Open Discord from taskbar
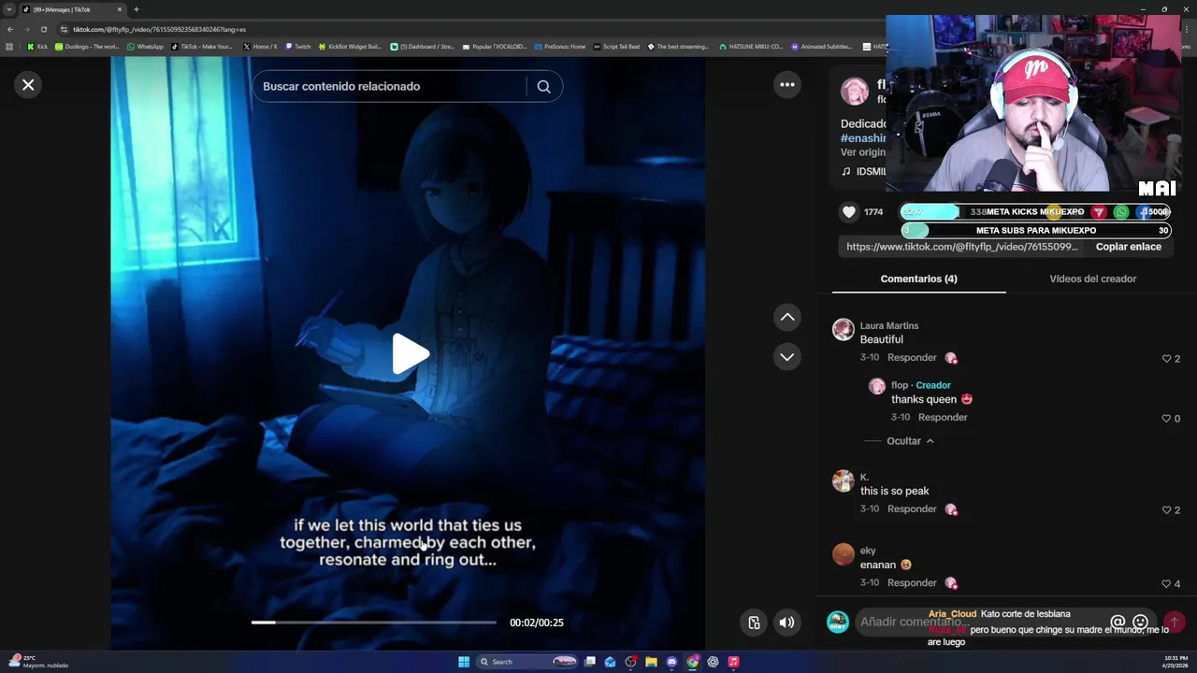This screenshot has height=673, width=1197. [671, 662]
